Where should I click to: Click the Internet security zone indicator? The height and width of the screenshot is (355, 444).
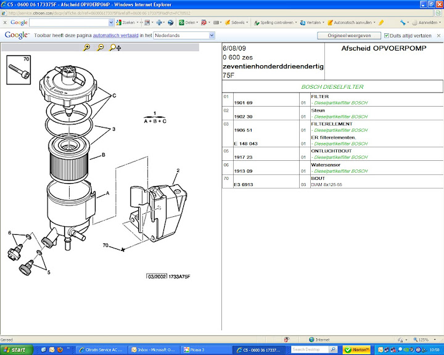[319, 340]
